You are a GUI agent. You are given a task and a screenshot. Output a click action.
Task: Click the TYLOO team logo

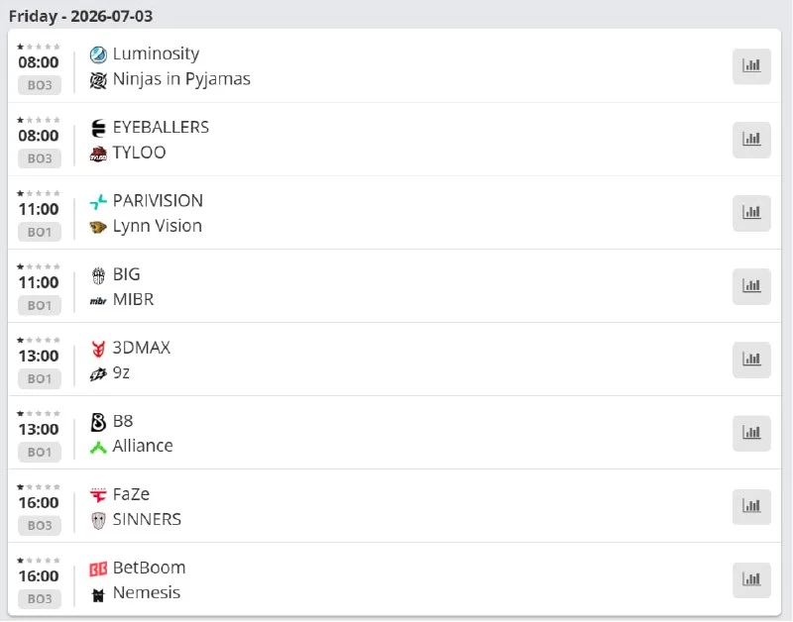pos(98,154)
